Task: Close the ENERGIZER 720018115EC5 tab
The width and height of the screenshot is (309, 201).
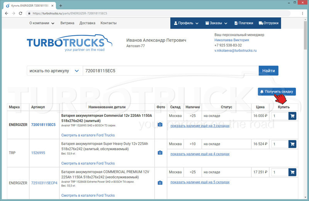Action: [x=53, y=6]
